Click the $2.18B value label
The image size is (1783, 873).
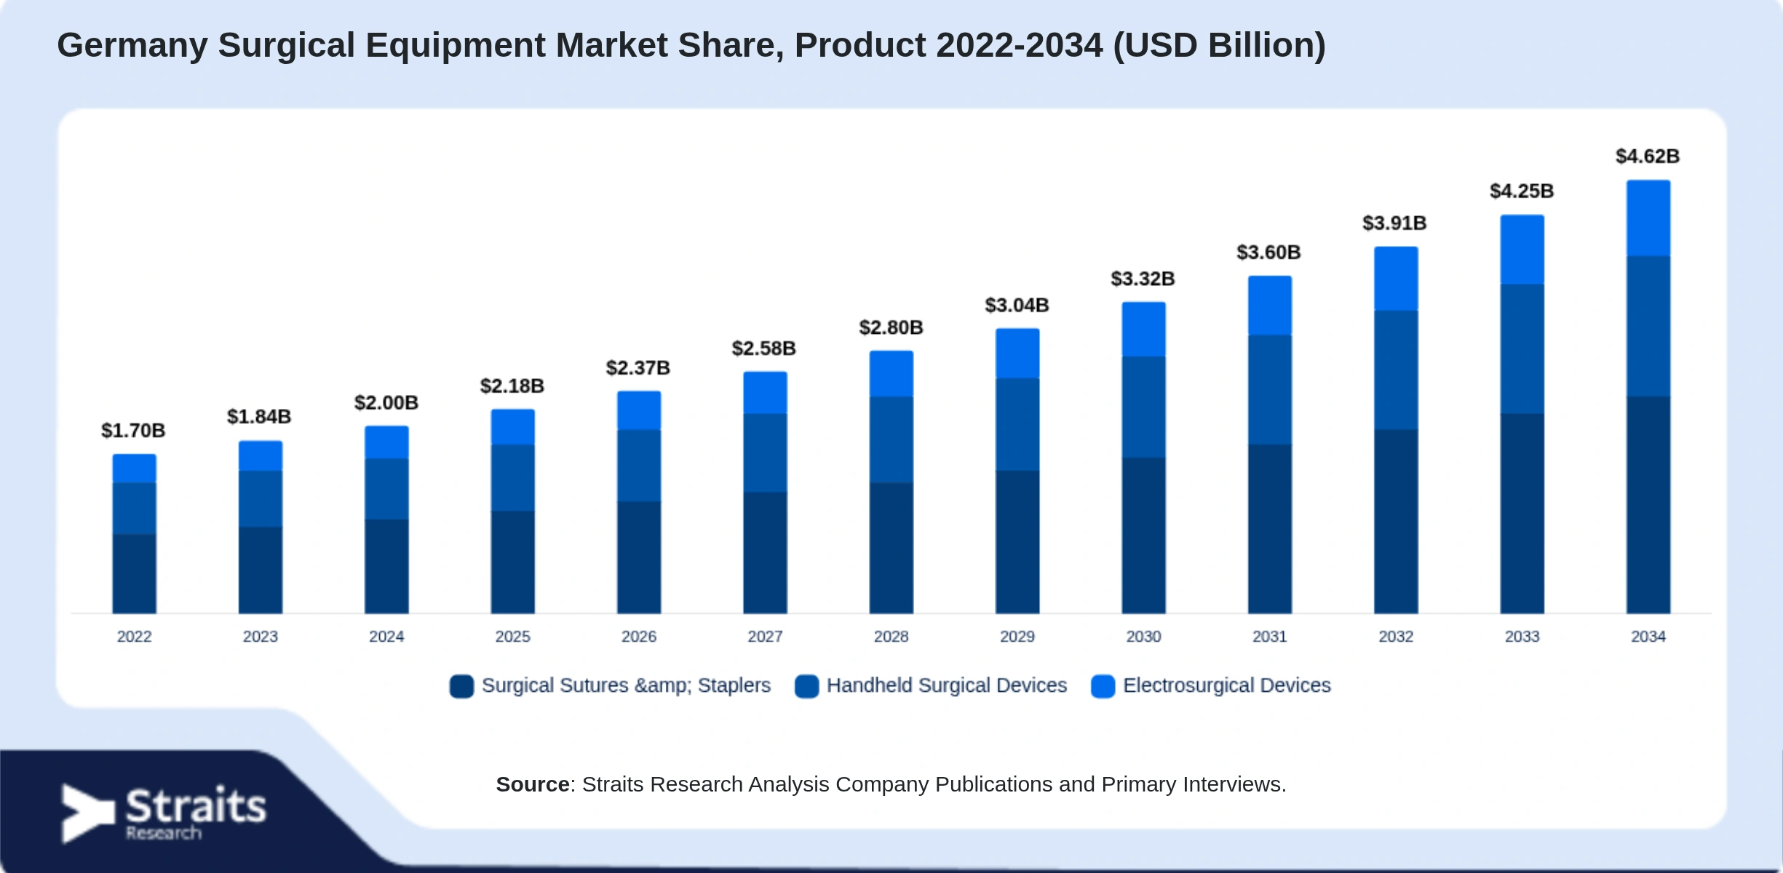click(512, 386)
